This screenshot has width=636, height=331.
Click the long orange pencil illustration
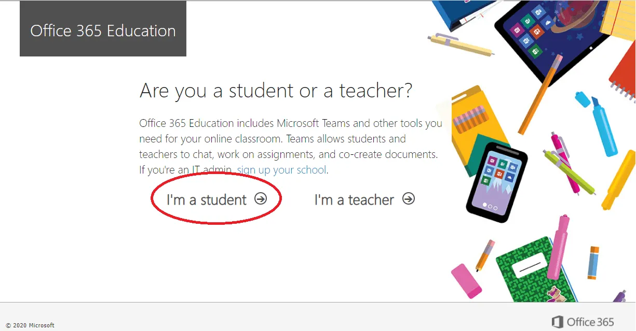(x=541, y=93)
